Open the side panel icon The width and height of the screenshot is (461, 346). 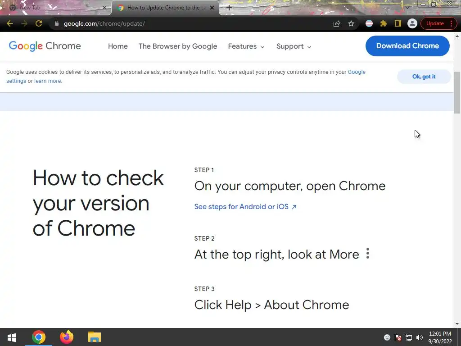point(398,23)
